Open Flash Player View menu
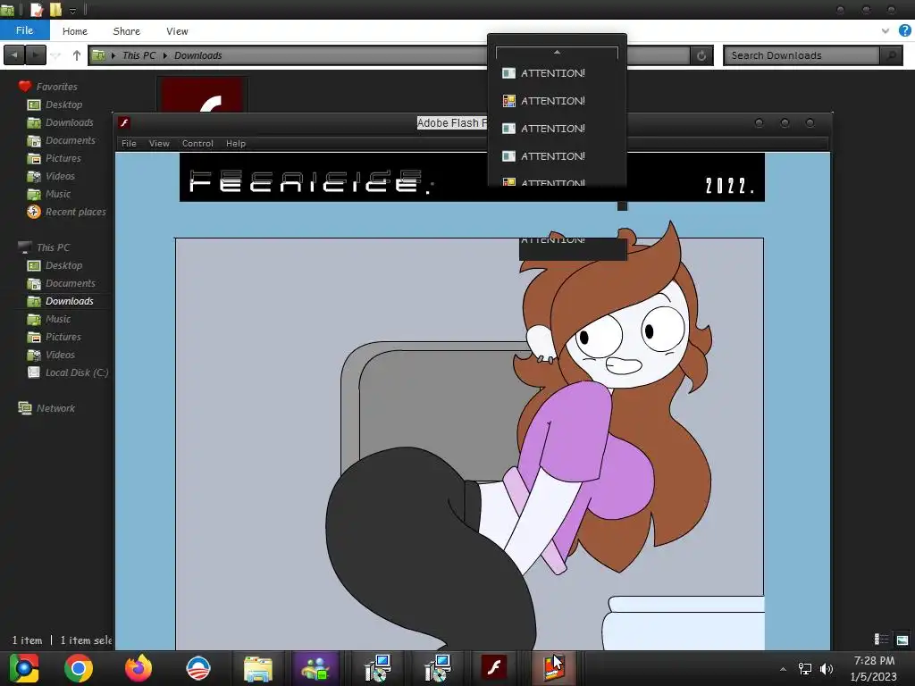The width and height of the screenshot is (915, 686). pos(159,144)
